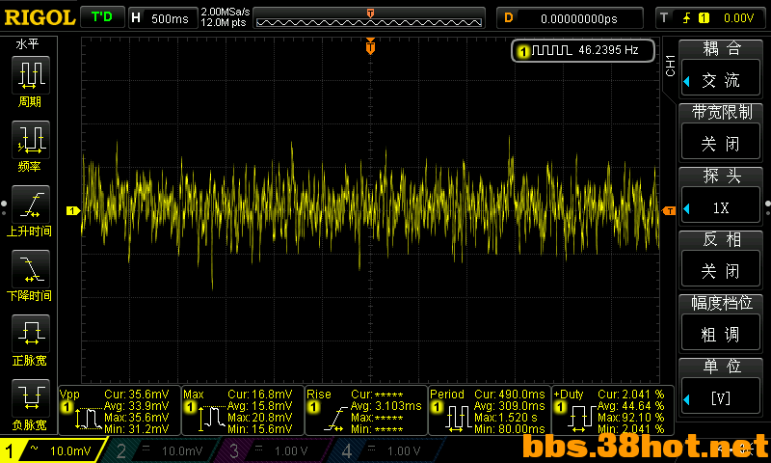The width and height of the screenshot is (771, 463).
Task: Select channel 3 tab at 1.00 V
Action: (x=273, y=450)
